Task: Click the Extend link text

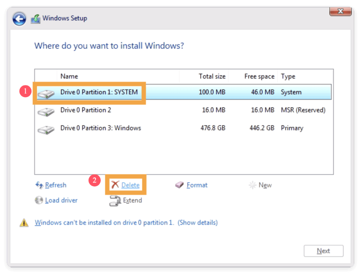Action: pos(133,201)
